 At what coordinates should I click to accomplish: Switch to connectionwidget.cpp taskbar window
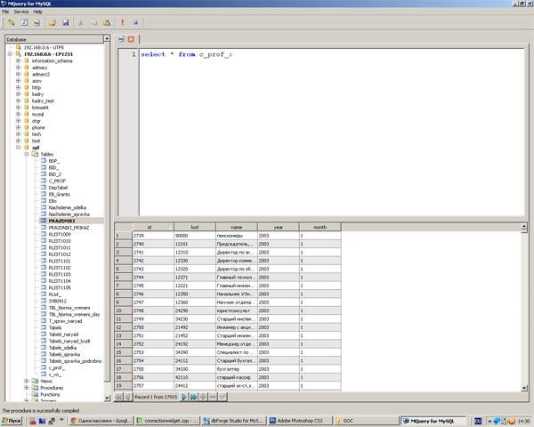pos(166,421)
